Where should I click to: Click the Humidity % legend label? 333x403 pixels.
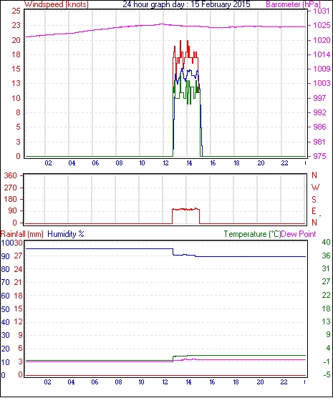pyautogui.click(x=66, y=234)
